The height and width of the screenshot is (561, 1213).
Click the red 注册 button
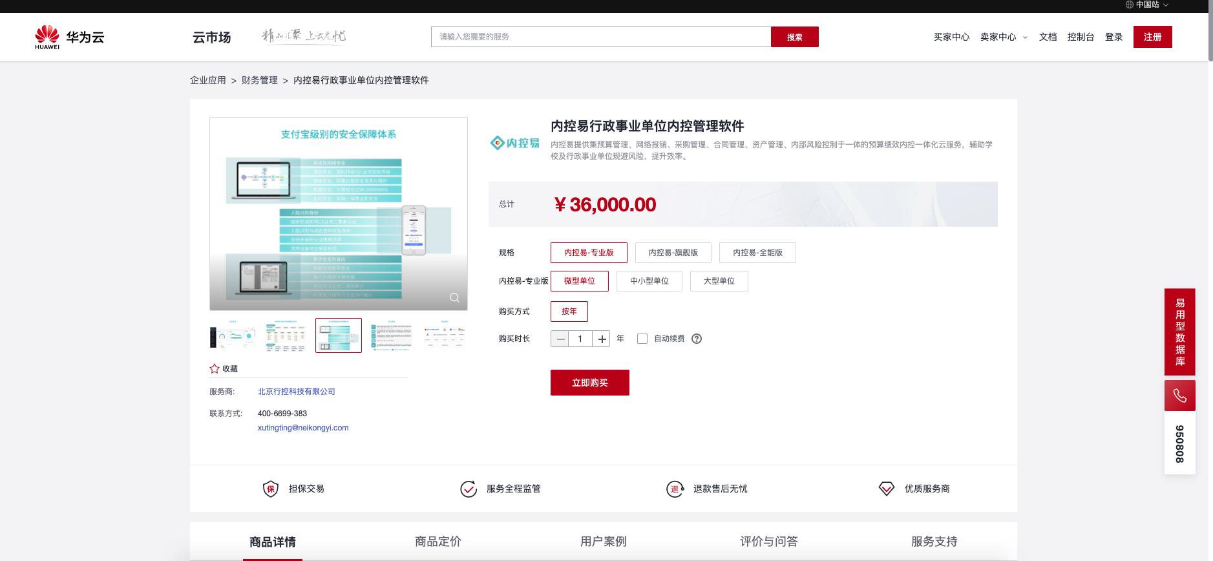pos(1153,37)
